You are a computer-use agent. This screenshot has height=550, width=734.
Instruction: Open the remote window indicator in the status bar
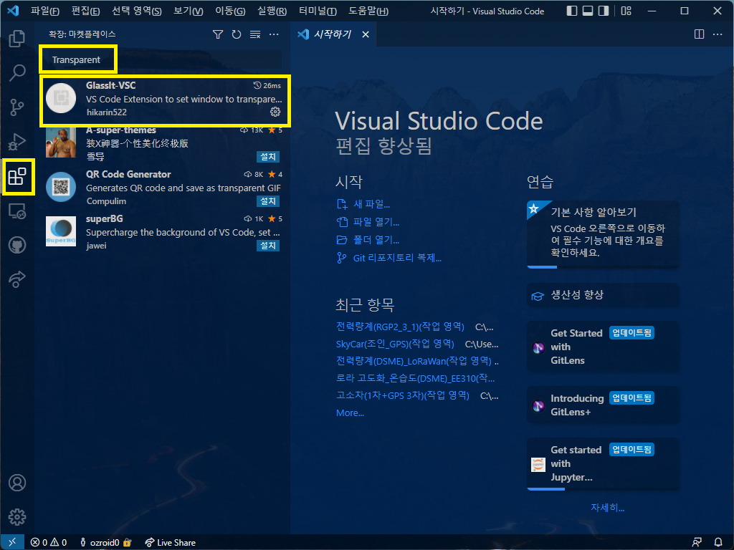(x=12, y=542)
